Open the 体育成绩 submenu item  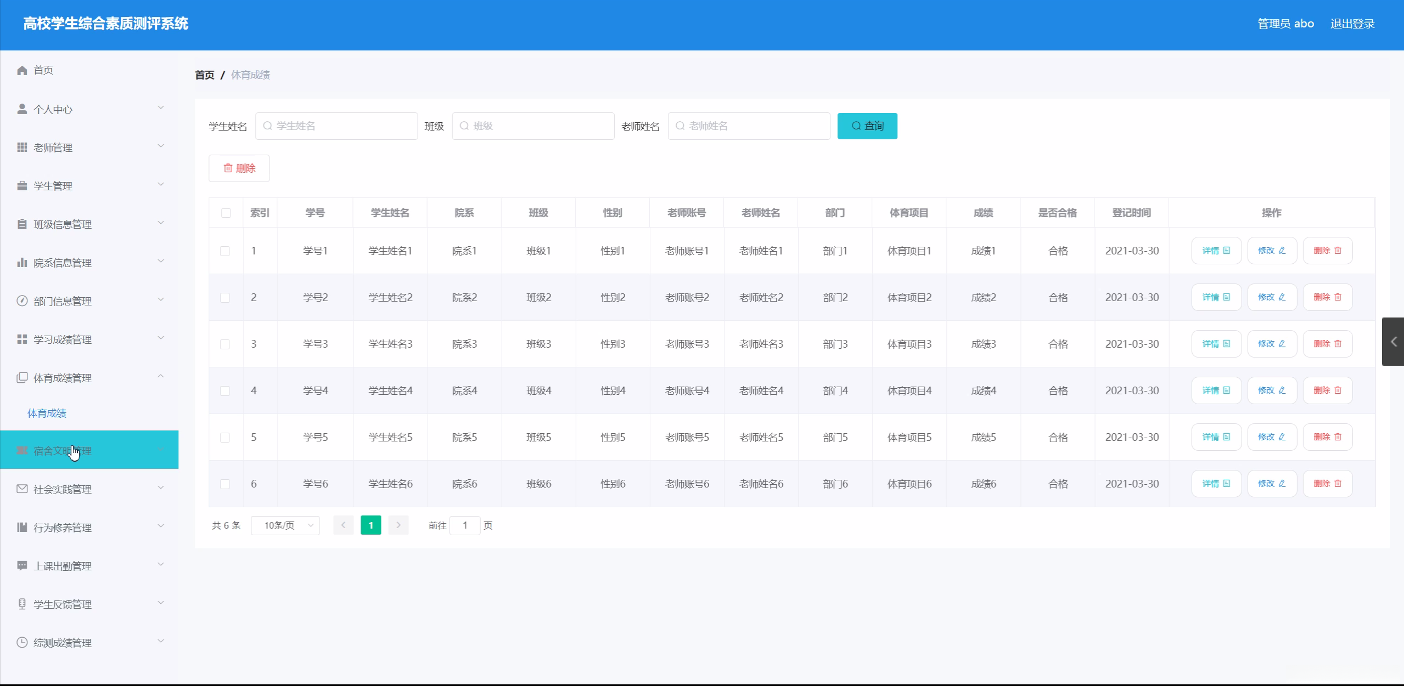[x=47, y=413]
